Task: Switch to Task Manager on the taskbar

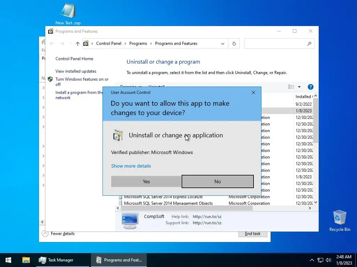Action: point(63,260)
